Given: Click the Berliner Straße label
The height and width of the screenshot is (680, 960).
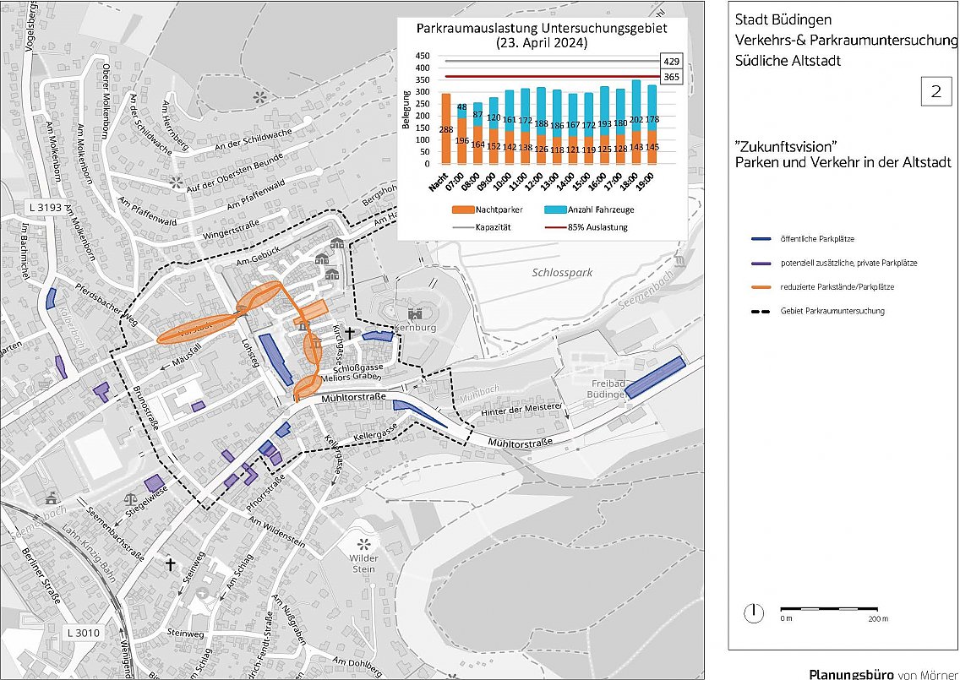Looking at the screenshot, I should click(x=40, y=575).
